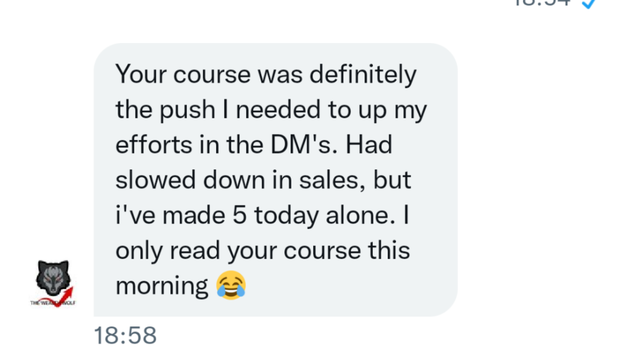Select the received message bubble
The image size is (624, 354).
(x=275, y=180)
